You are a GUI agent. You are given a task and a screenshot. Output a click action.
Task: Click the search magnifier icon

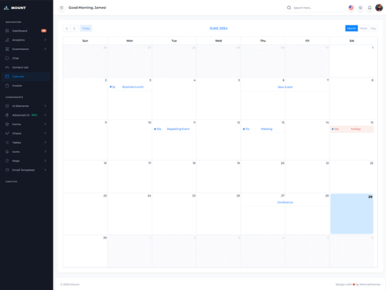pos(289,8)
